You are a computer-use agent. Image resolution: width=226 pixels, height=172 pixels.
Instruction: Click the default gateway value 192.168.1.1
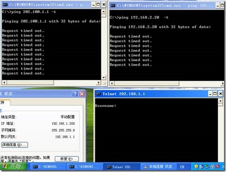65,137
